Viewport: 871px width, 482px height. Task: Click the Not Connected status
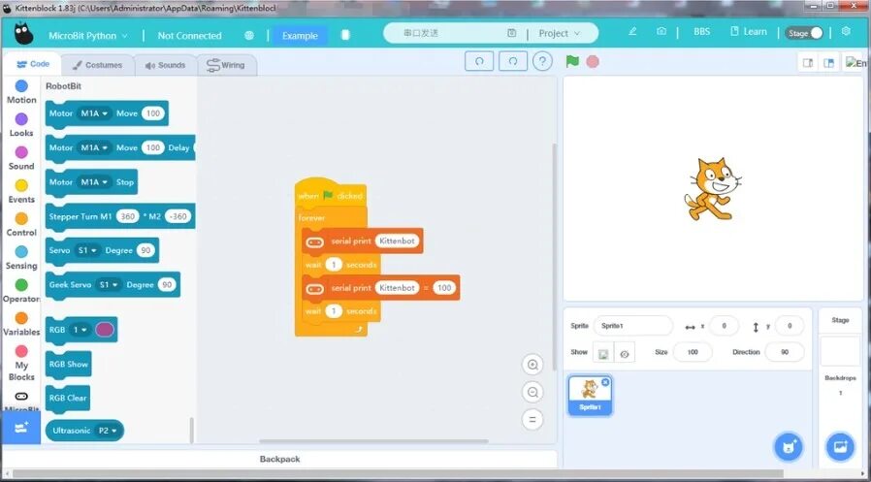189,36
